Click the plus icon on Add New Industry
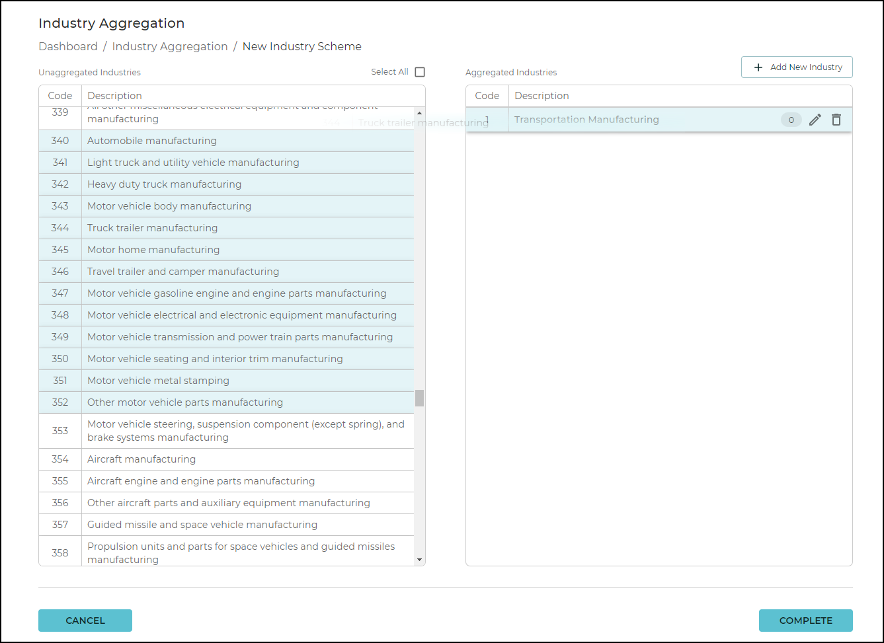 758,67
